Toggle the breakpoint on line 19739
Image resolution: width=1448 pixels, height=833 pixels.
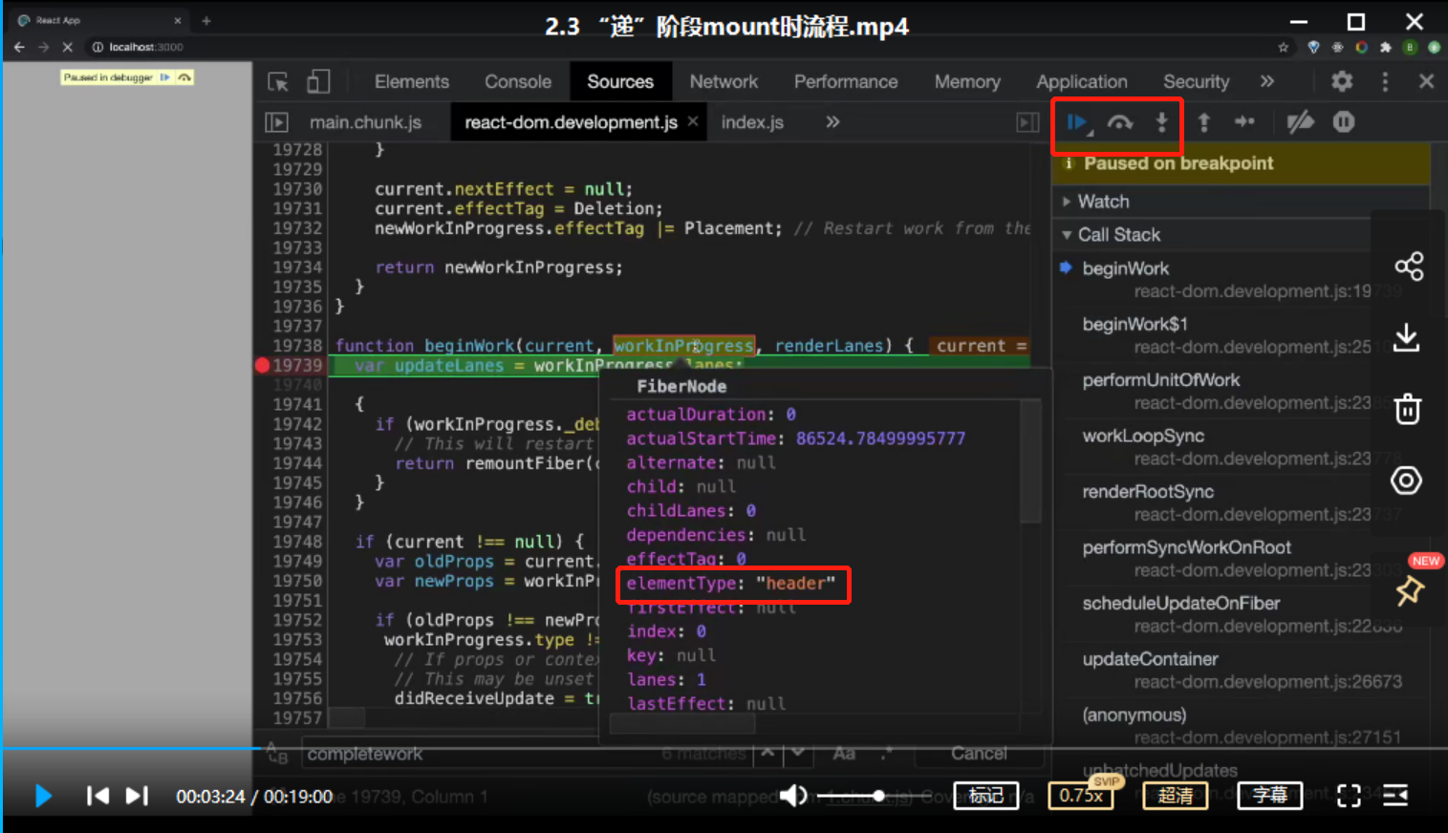[x=262, y=365]
